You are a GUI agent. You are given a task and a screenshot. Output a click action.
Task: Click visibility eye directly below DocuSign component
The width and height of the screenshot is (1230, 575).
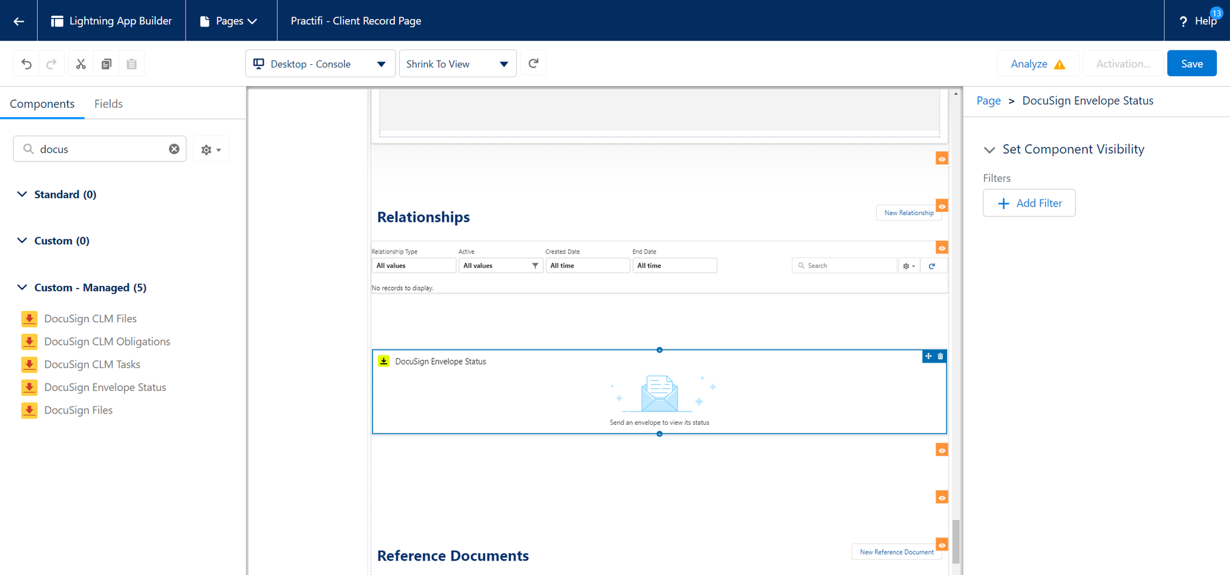pos(942,451)
